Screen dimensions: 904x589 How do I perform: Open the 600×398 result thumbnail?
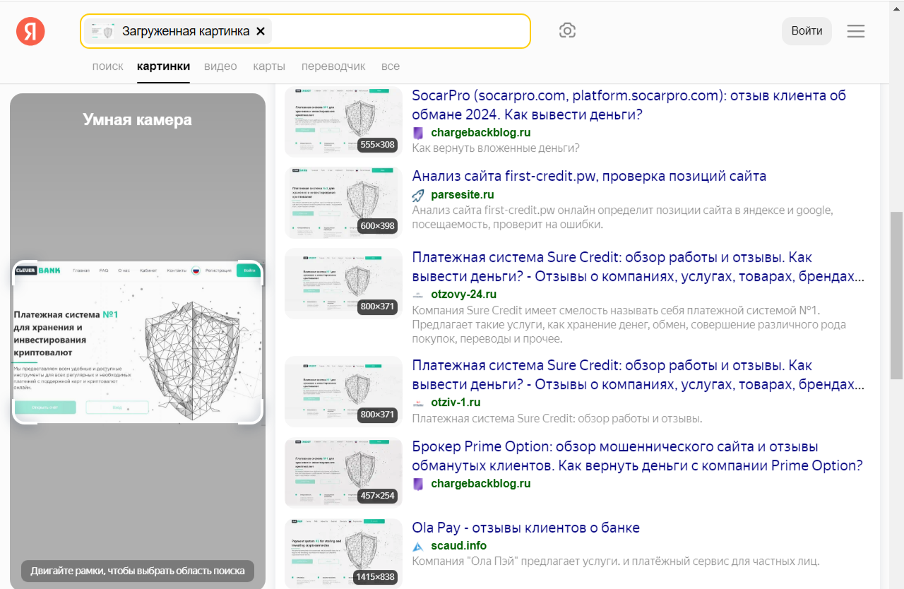[x=343, y=202]
